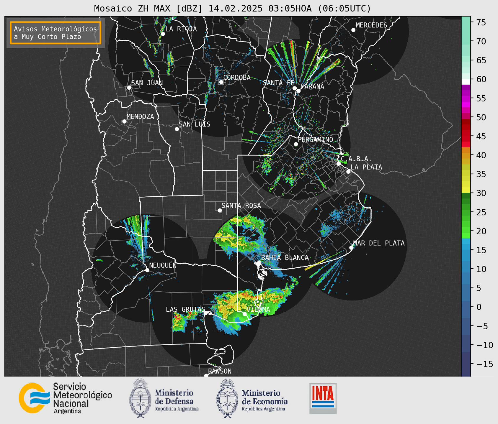Click the SANTA ROSA label text
Image resolution: width=498 pixels, height=424 pixels.
241,206
